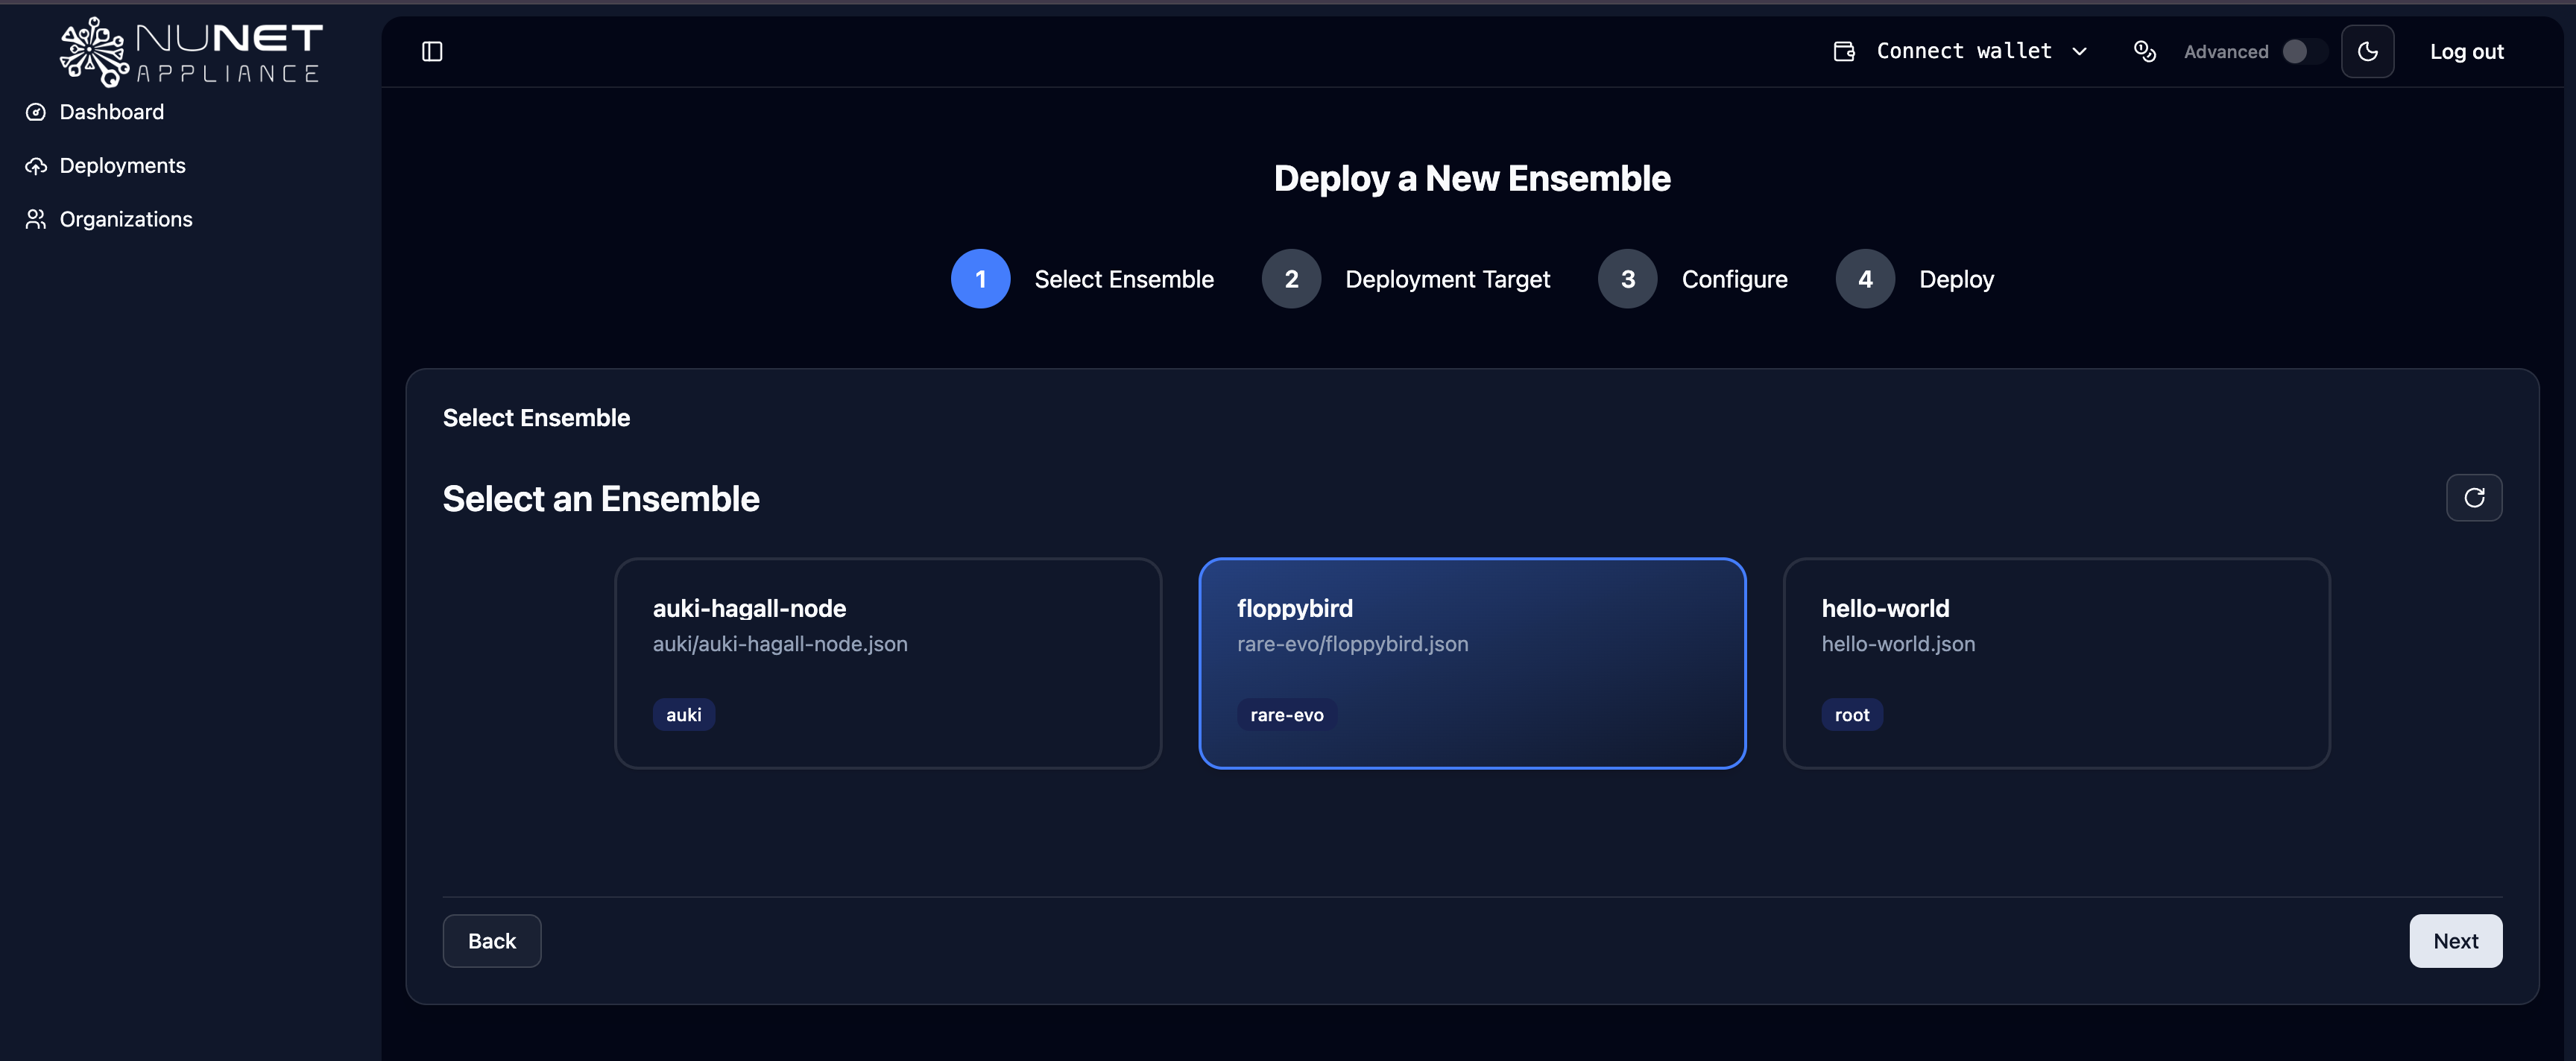Image resolution: width=2576 pixels, height=1061 pixels.
Task: Click the Dashboard icon in sidebar
Action: 35,112
